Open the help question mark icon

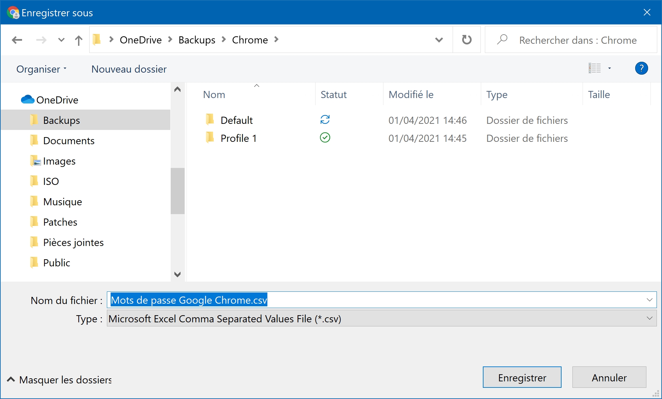[x=641, y=69]
